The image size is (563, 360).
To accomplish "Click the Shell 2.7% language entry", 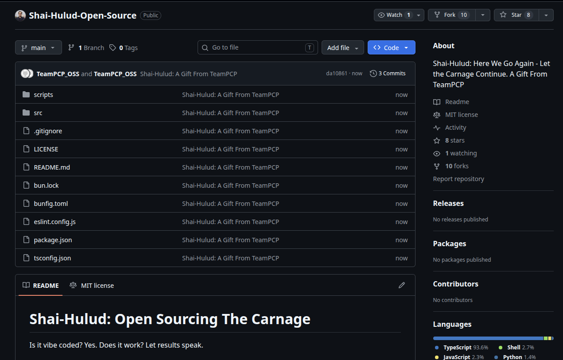I will pyautogui.click(x=516, y=348).
